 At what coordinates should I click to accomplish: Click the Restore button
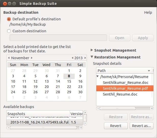116,117
